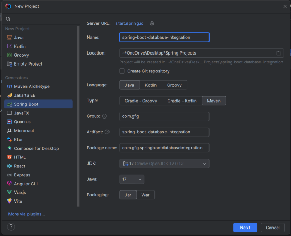This screenshot has width=291, height=236.
Task: Select Spring Boot generator label
Action: (26, 104)
